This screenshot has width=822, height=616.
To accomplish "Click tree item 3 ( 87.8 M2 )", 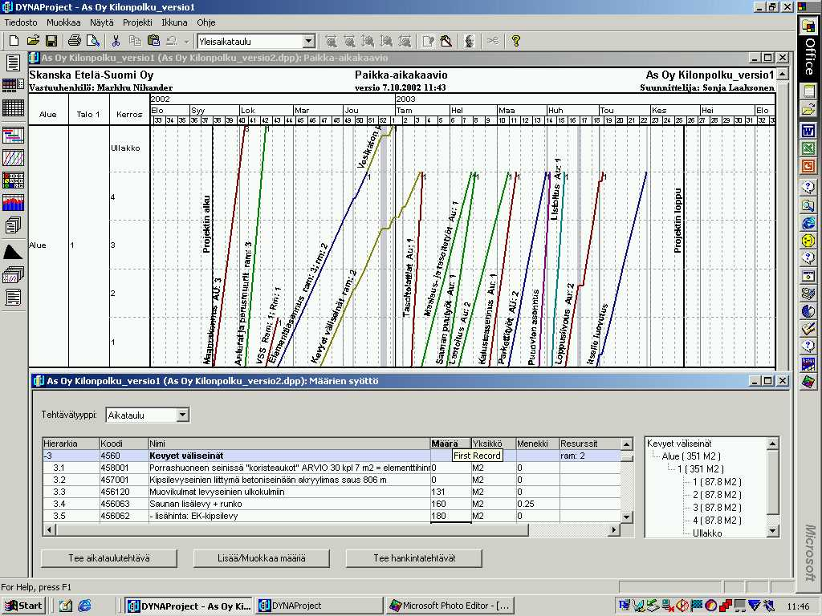I will (717, 508).
